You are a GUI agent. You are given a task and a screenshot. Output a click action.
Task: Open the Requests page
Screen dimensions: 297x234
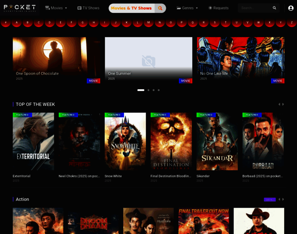click(x=218, y=8)
